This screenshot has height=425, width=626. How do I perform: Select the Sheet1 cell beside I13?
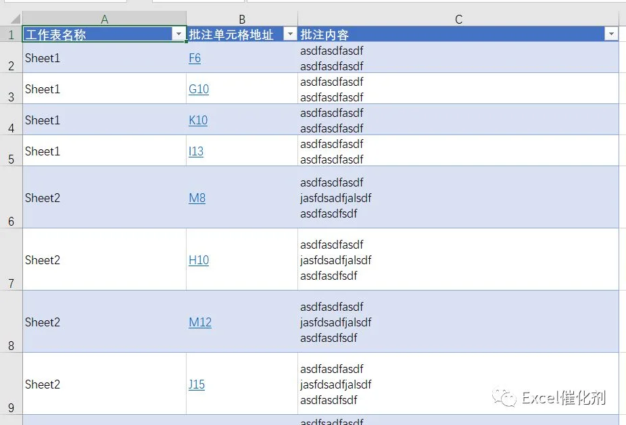tap(104, 151)
